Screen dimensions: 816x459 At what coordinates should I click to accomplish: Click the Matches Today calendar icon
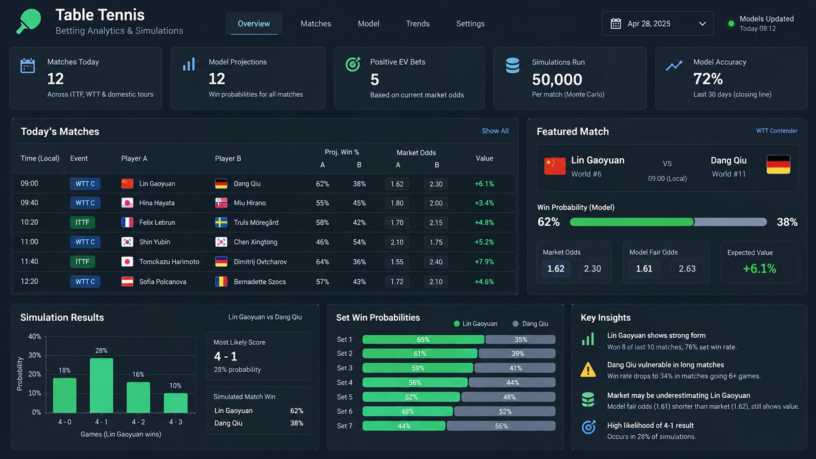click(28, 66)
